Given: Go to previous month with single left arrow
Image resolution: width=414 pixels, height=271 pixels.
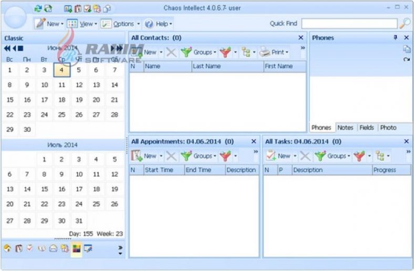Looking at the screenshot, I should [14, 48].
